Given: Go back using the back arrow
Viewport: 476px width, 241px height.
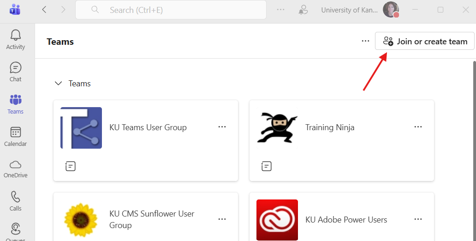Looking at the screenshot, I should [x=44, y=10].
